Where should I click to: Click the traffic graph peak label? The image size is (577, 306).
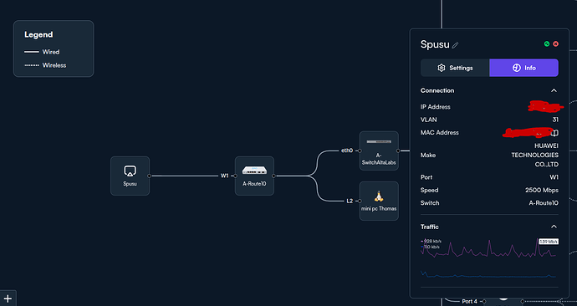tap(549, 242)
